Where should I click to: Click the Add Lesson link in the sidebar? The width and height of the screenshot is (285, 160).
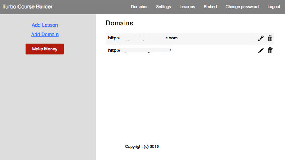tap(45, 25)
